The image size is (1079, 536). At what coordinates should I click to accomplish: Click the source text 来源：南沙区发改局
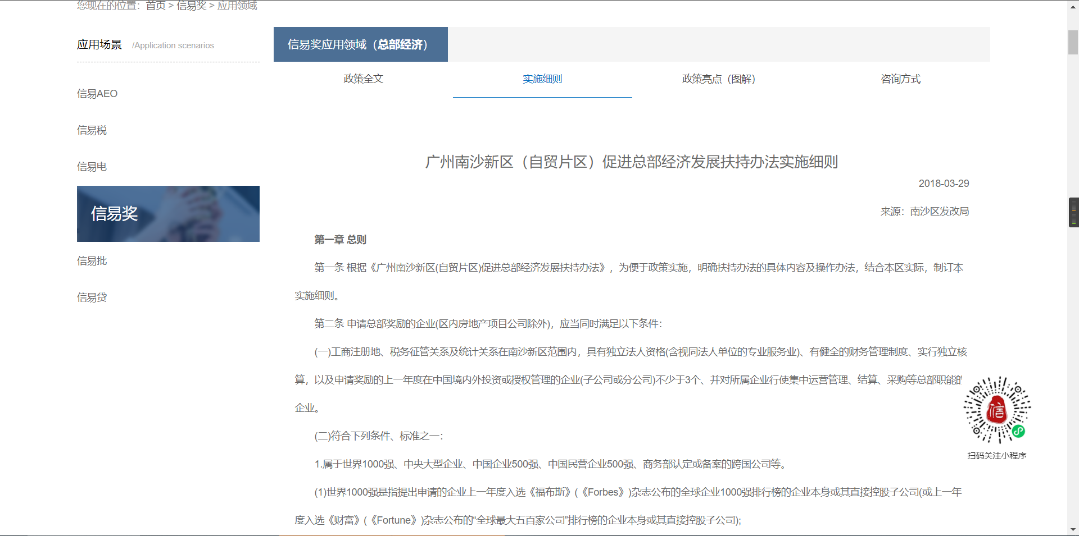(x=924, y=212)
